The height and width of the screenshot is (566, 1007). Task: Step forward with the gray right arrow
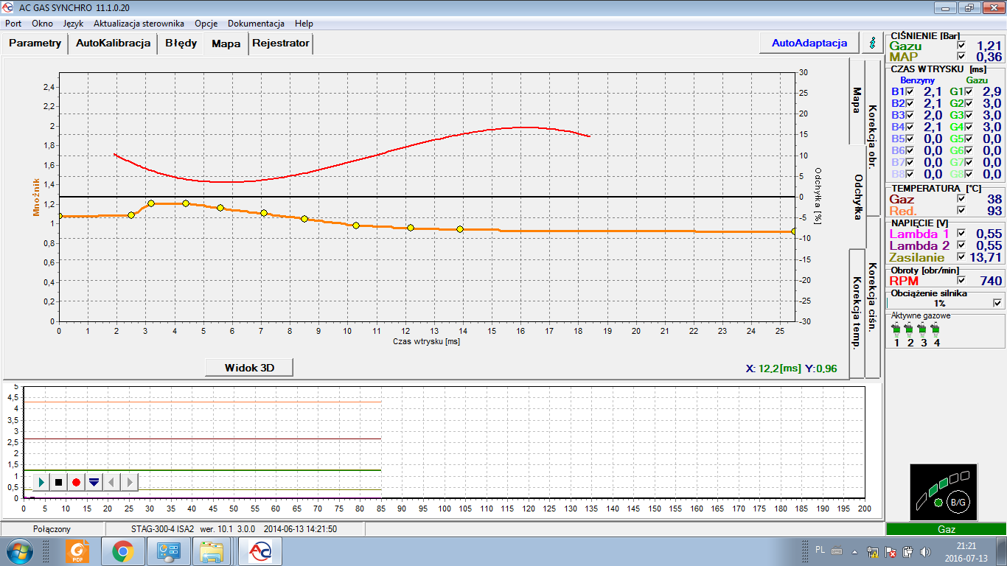click(x=129, y=482)
